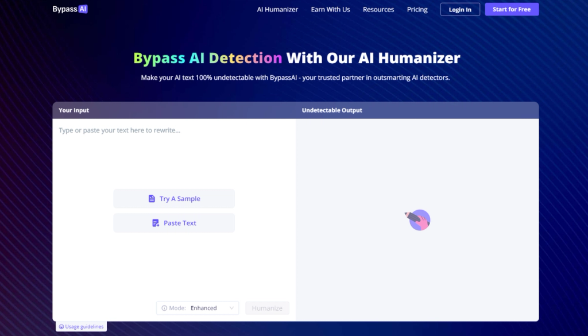
Task: Open the Resources menu
Action: click(x=378, y=9)
